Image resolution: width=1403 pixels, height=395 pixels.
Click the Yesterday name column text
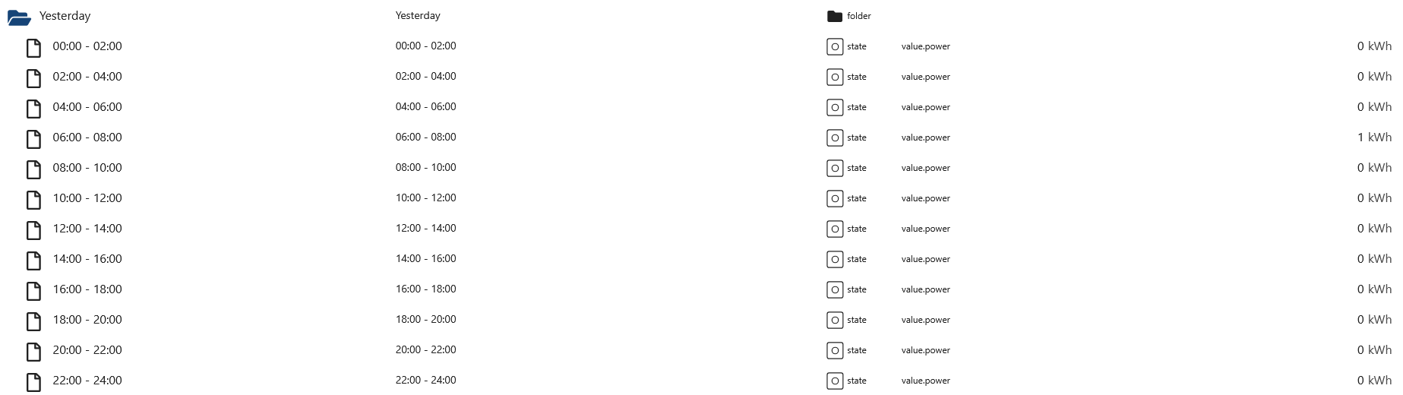click(x=418, y=15)
